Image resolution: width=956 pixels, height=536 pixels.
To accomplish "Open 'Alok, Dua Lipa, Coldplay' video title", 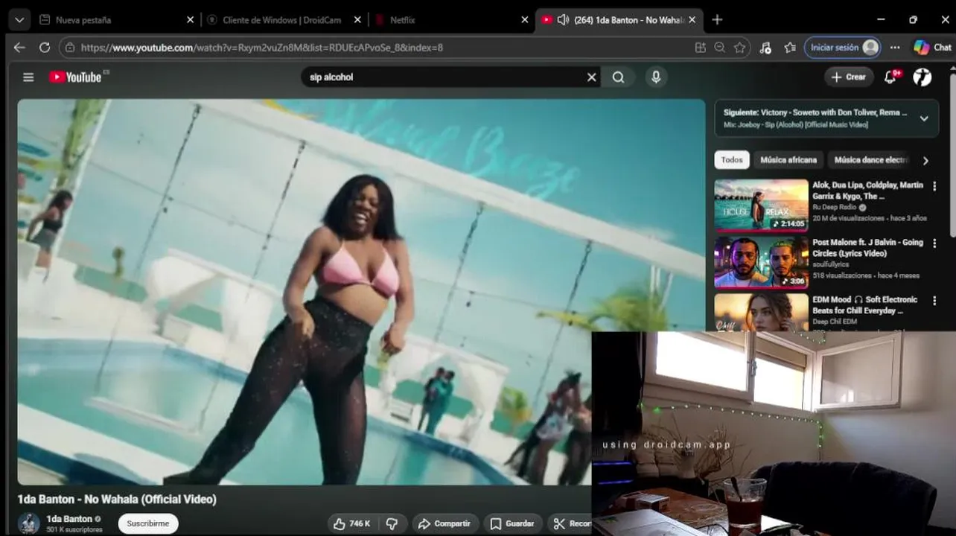I will coord(867,191).
